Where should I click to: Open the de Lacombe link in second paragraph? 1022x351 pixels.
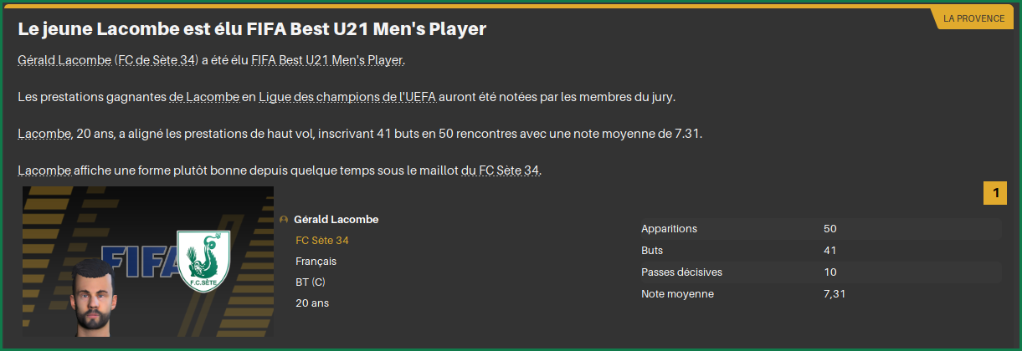204,97
